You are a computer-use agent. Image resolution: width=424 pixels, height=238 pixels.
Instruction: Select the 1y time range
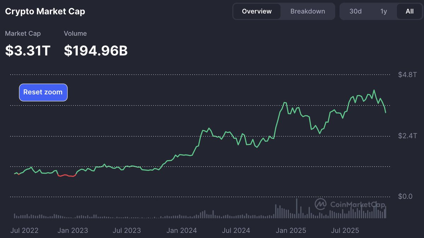(384, 11)
